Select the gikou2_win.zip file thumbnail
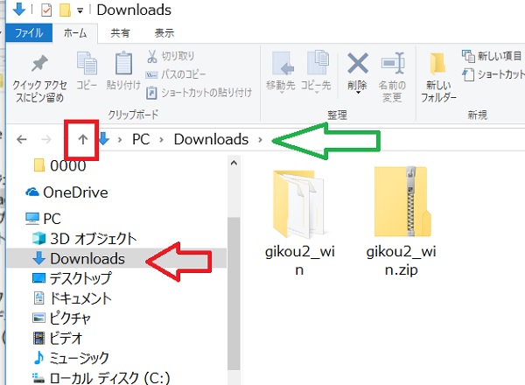 pyautogui.click(x=400, y=201)
